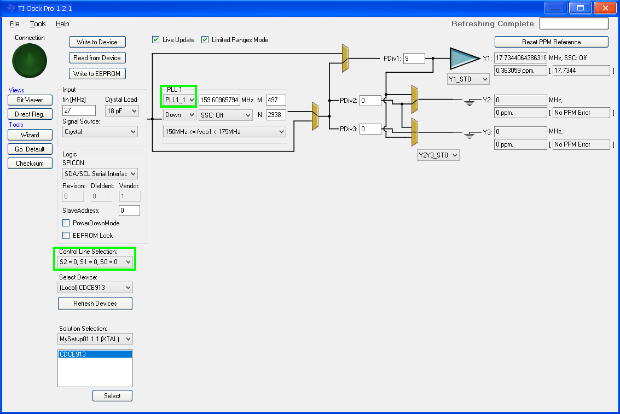Click the multiplexer before PDiv1

(345, 58)
